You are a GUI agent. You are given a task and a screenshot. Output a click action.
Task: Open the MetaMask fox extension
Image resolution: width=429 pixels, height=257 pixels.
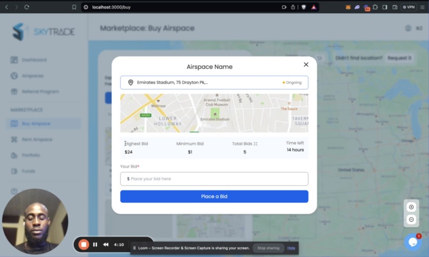(x=348, y=7)
